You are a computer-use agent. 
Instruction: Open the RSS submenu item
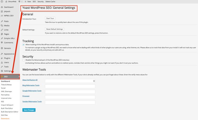click(x=2, y=101)
